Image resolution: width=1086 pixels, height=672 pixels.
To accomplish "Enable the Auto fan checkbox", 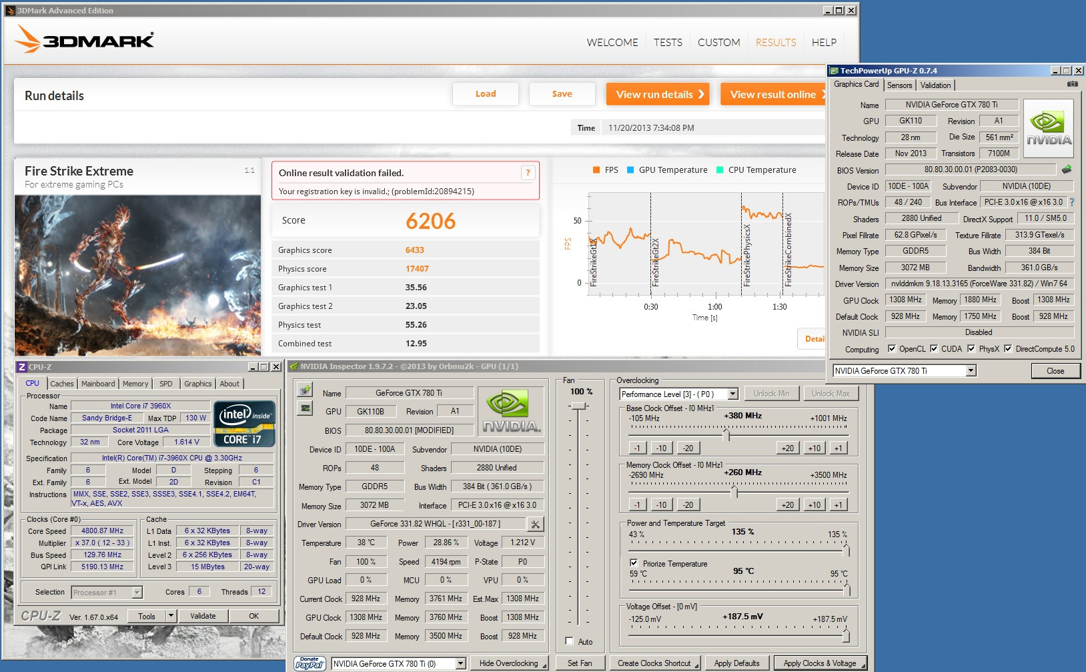I will pos(569,641).
